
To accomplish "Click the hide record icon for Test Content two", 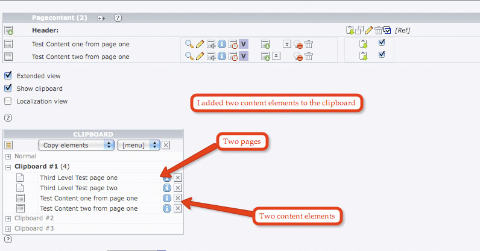I will 298,56.
